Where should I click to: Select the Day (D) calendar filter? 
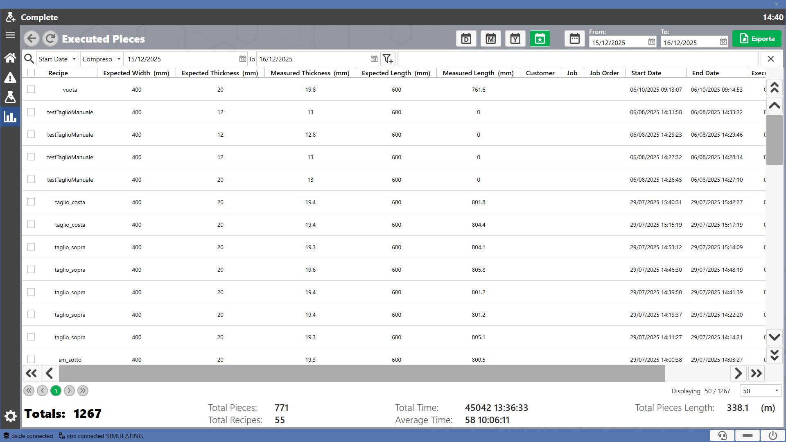[466, 39]
